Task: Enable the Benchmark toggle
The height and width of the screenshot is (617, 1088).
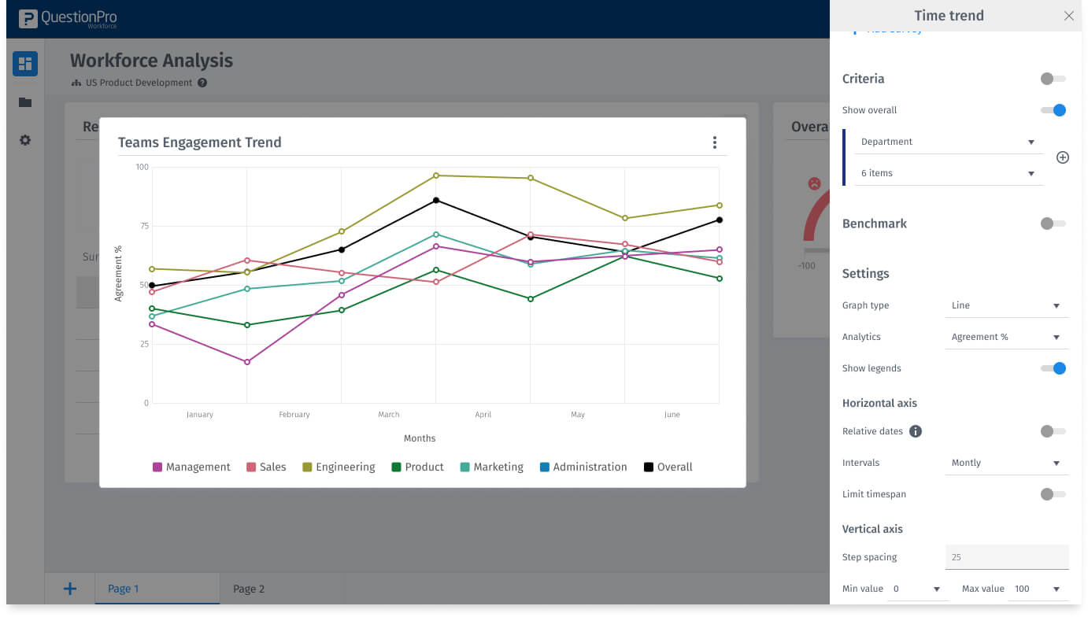Action: click(x=1053, y=224)
